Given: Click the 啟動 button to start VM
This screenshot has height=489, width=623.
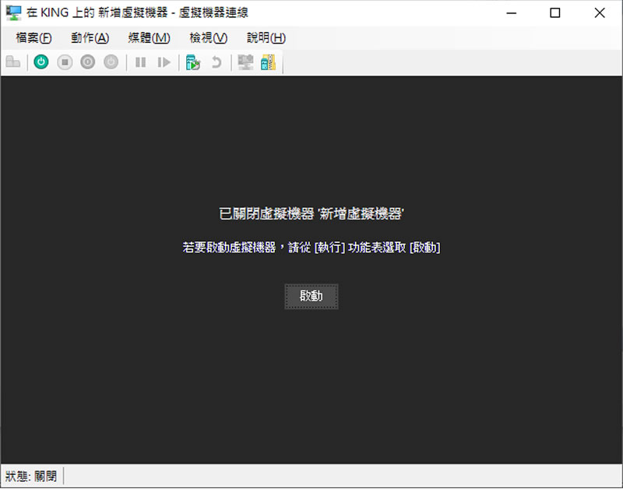Looking at the screenshot, I should pyautogui.click(x=311, y=297).
